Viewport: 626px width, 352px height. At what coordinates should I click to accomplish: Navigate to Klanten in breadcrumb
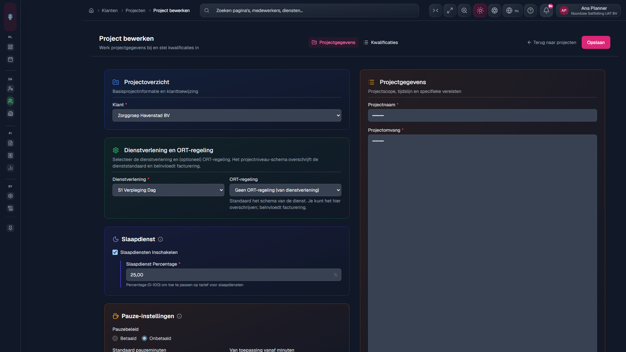(x=110, y=10)
